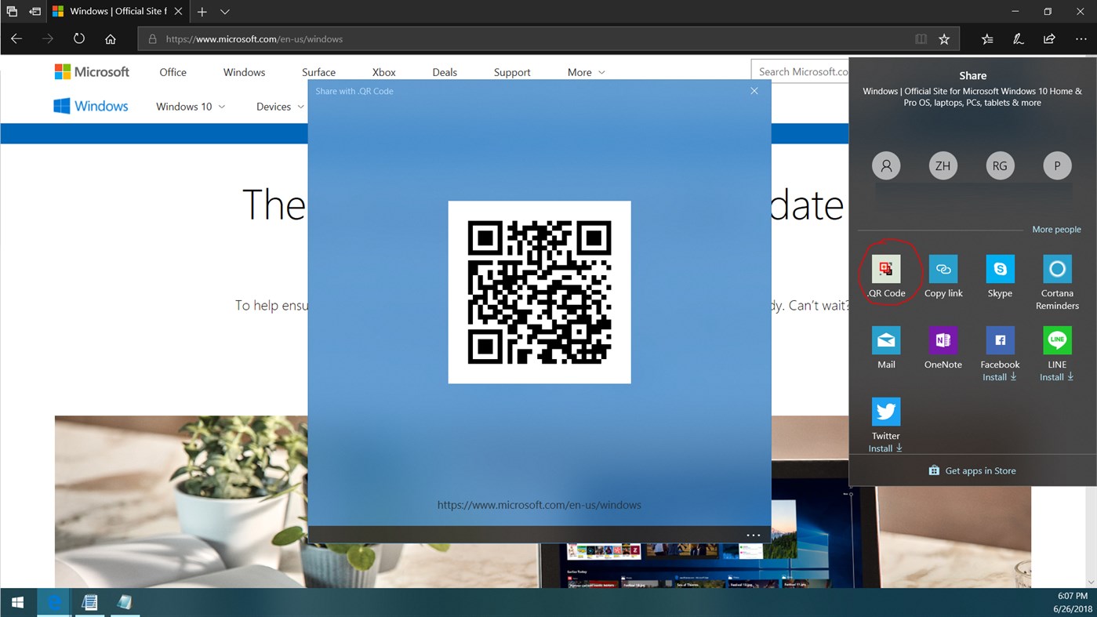The width and height of the screenshot is (1097, 617).
Task: Click the More people link
Action: coord(1056,229)
